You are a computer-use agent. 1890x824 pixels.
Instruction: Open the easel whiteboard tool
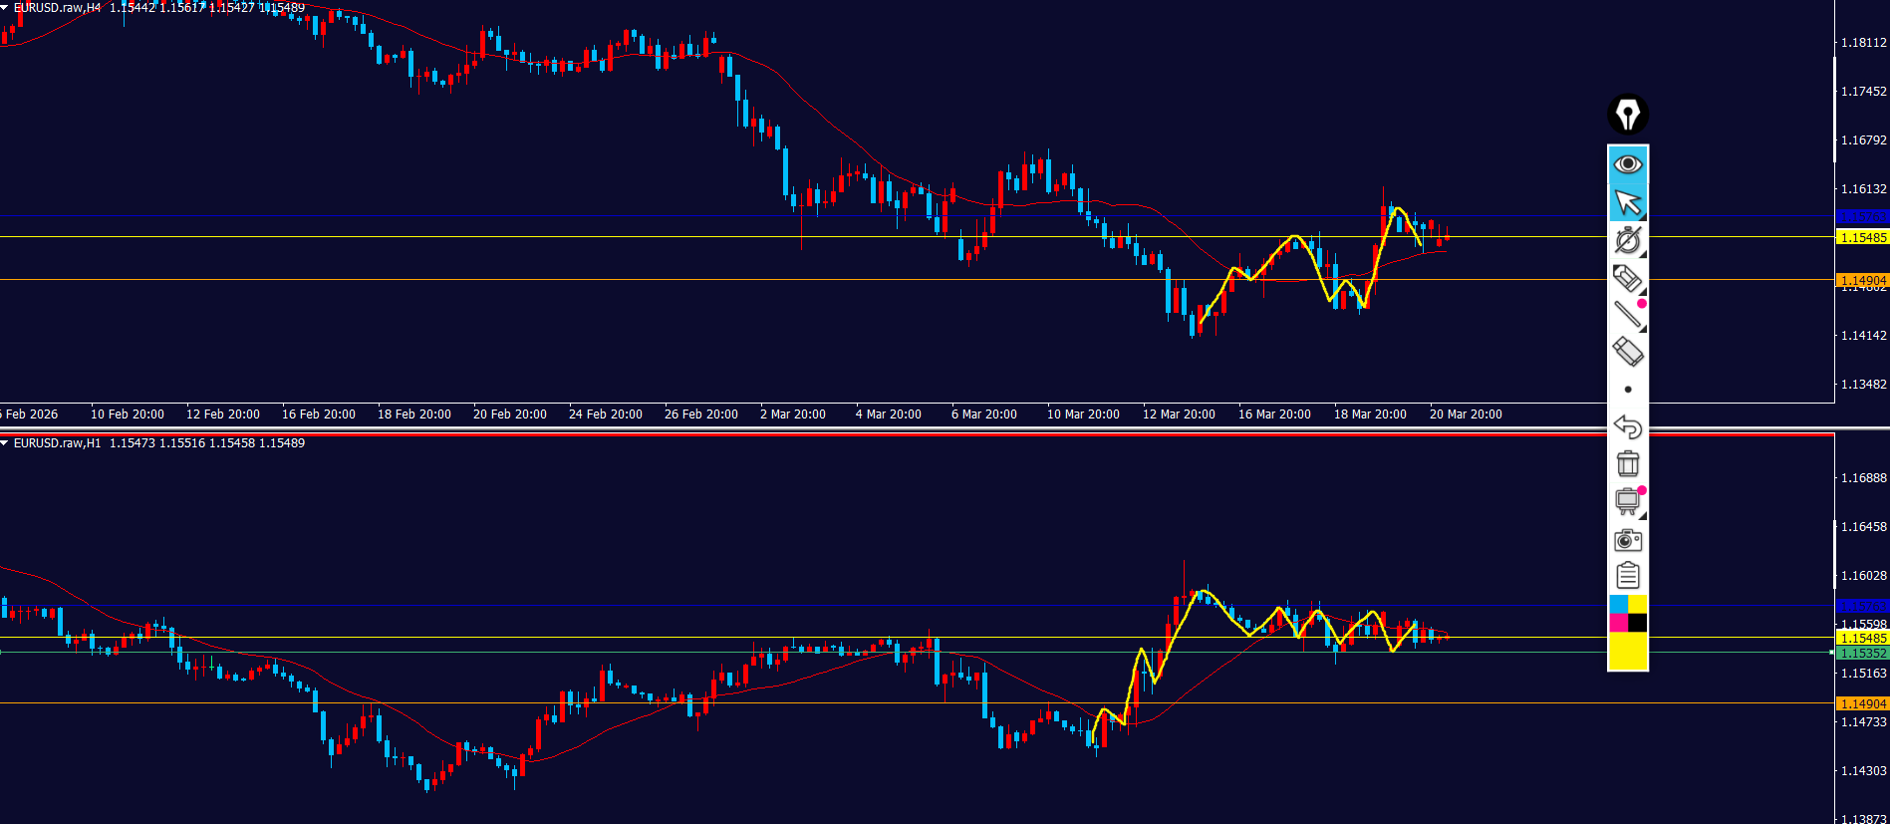click(x=1627, y=500)
